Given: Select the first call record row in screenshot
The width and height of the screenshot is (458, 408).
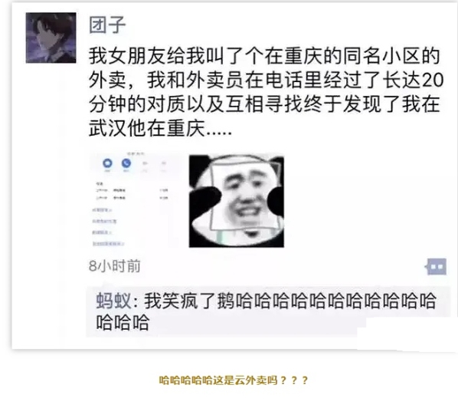Looking at the screenshot, I should pos(132,190).
